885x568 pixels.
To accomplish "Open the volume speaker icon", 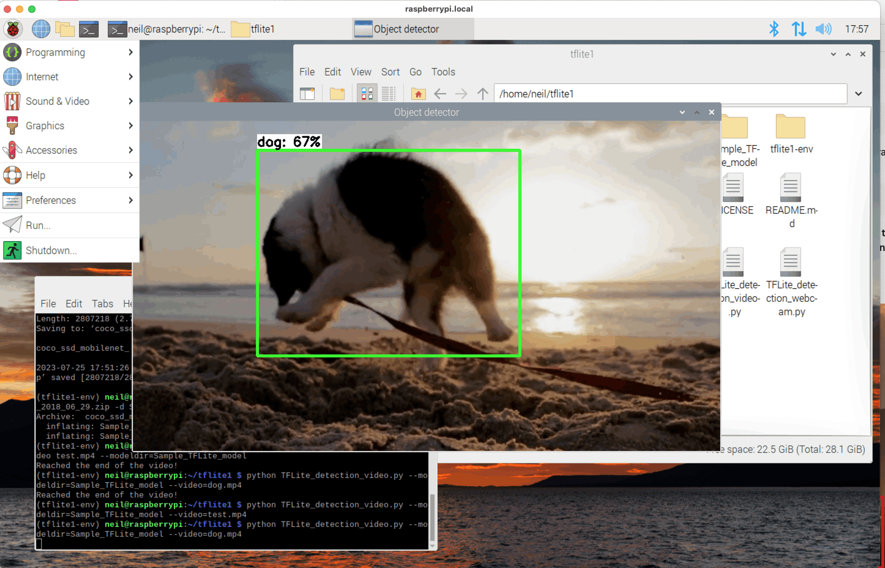I will click(823, 29).
